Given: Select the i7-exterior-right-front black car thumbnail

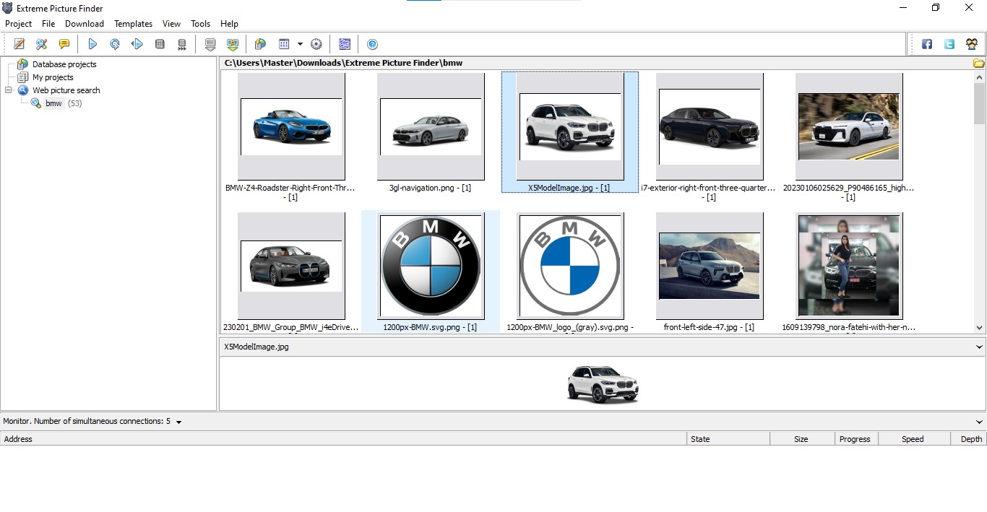Looking at the screenshot, I should [x=710, y=126].
